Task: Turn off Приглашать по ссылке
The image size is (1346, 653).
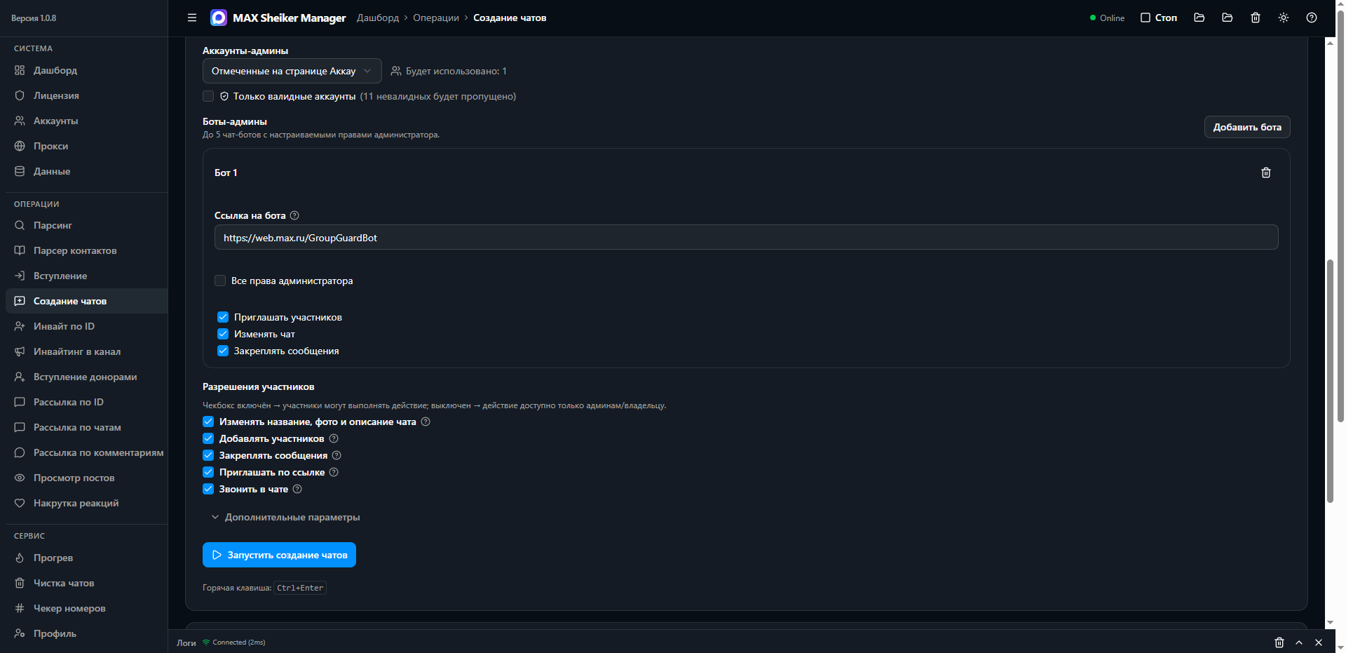Action: click(208, 472)
